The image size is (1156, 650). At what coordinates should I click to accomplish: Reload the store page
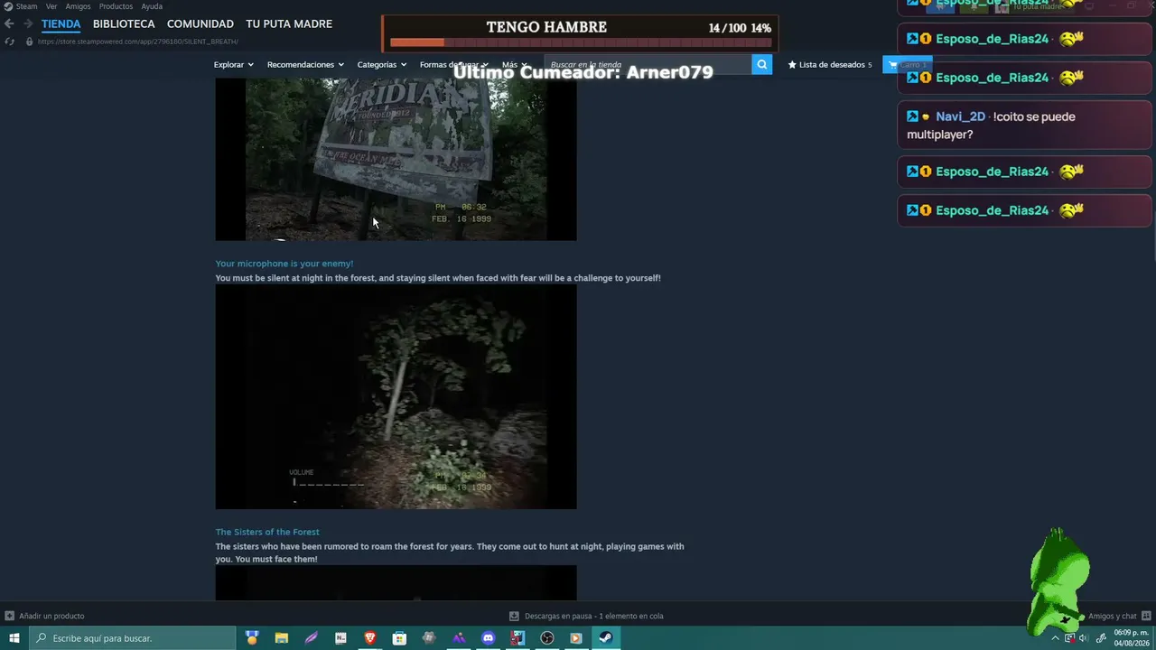pyautogui.click(x=10, y=42)
